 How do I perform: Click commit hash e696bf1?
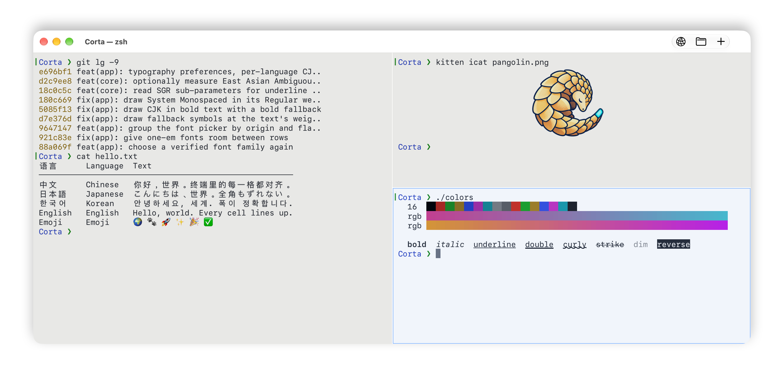55,71
